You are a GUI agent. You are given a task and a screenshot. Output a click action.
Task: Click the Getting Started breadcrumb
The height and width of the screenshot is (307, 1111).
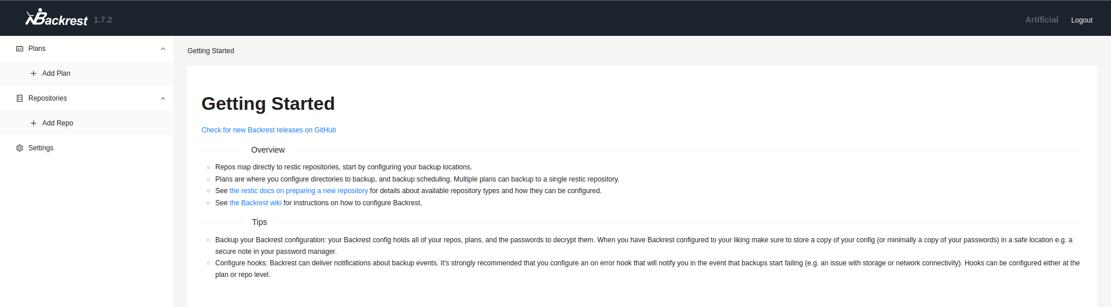coord(211,51)
